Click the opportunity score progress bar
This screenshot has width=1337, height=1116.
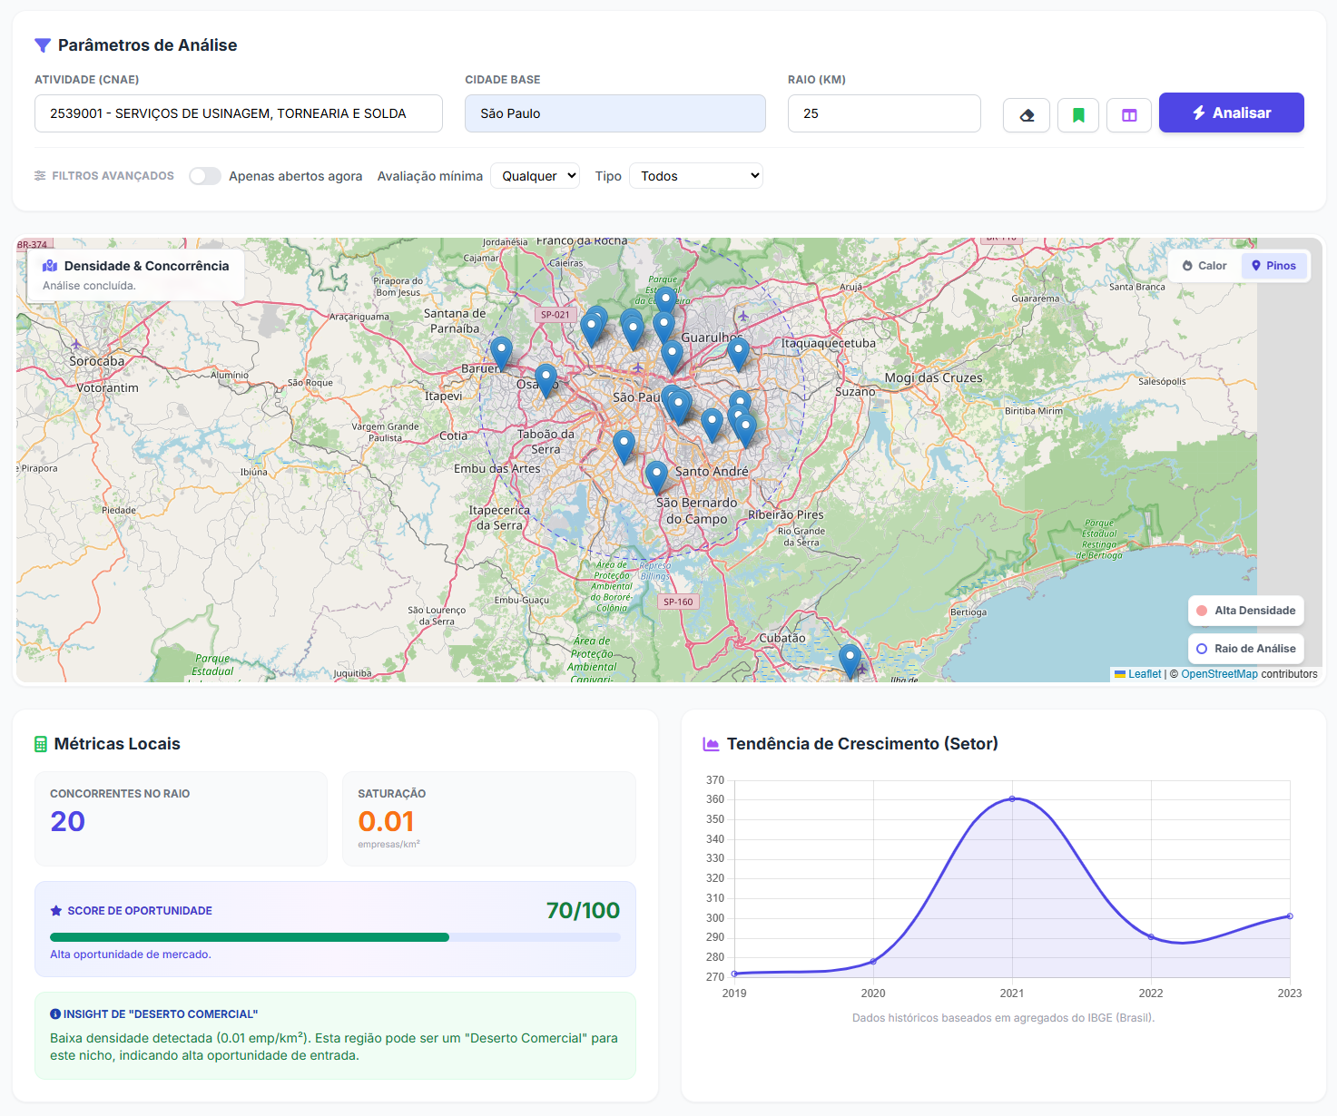[x=335, y=937]
